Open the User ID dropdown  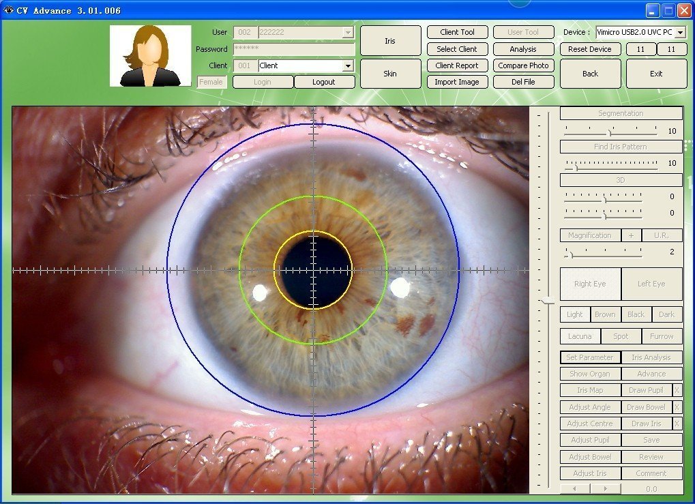(349, 32)
